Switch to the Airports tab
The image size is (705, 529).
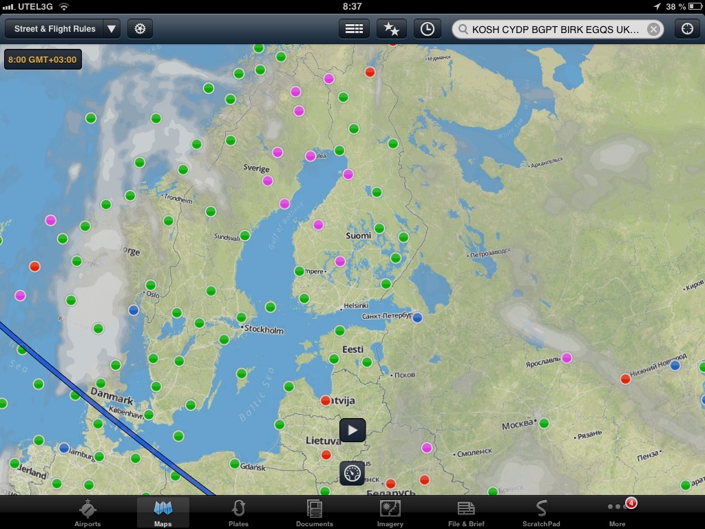pyautogui.click(x=87, y=514)
